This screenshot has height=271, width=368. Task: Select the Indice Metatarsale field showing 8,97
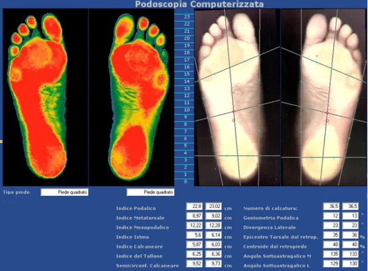(x=194, y=215)
